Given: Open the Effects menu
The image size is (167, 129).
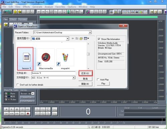Looking at the screenshot, I should point(26,7).
